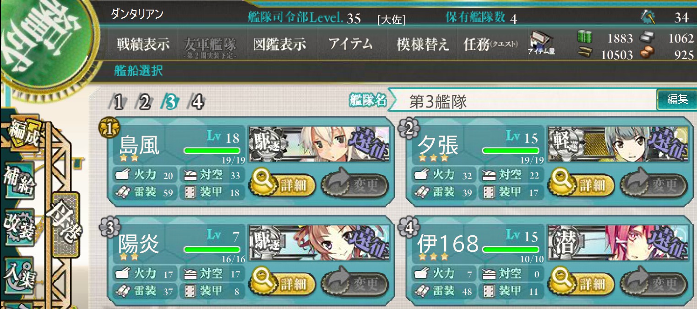Viewport: 697px width, 309px height.
Task: Open the 改装 (Remodel) sidebar icon
Action: pos(20,228)
